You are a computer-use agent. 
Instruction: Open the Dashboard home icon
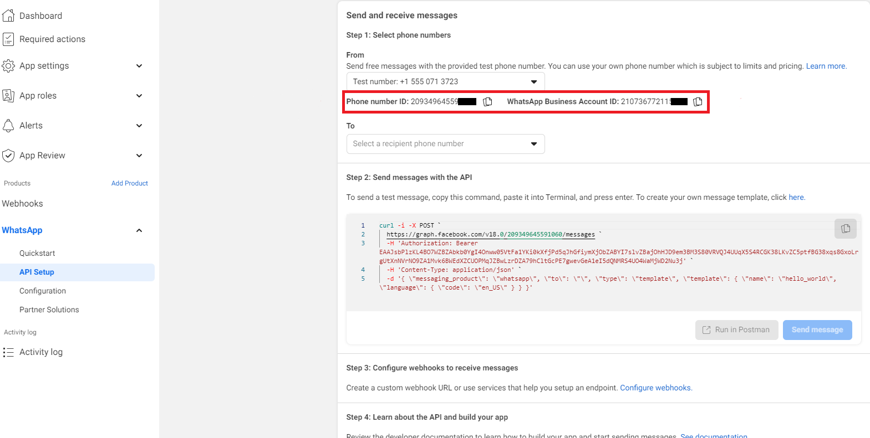tap(8, 16)
